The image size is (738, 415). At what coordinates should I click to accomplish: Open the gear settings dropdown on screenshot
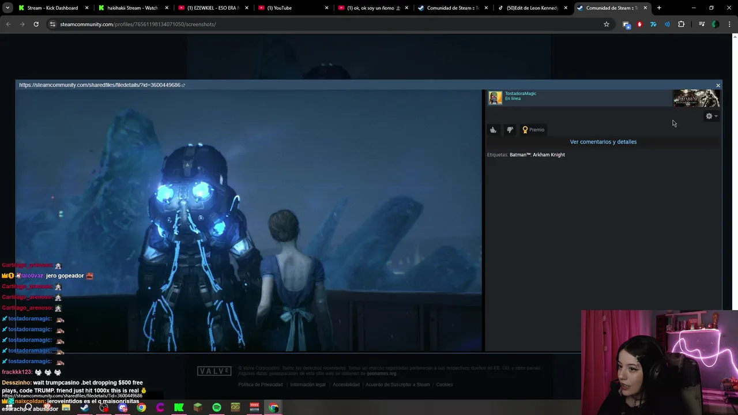[x=711, y=116]
